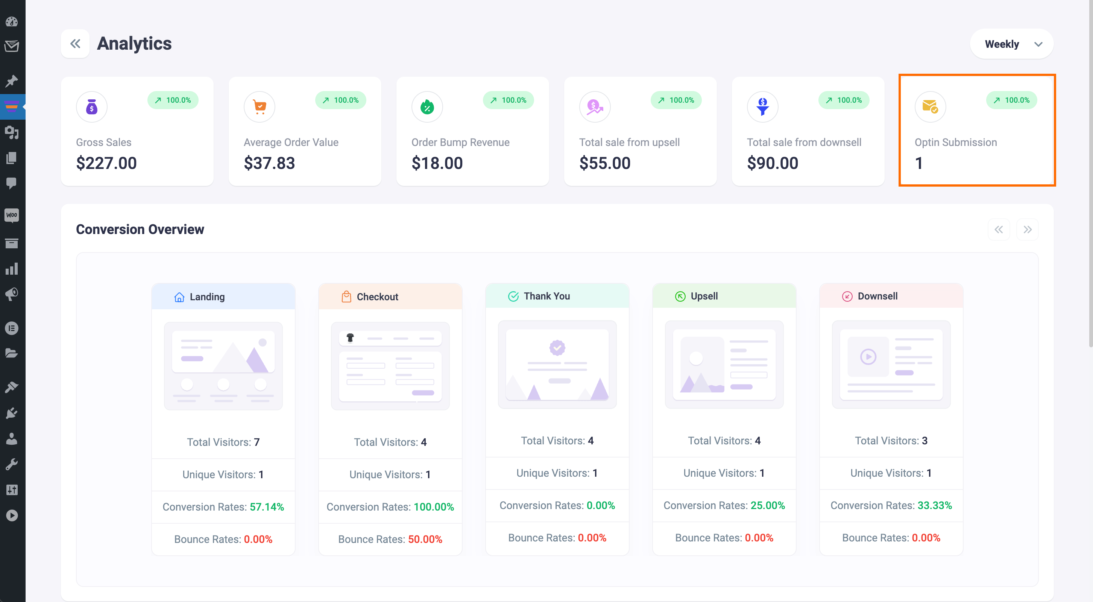Click the Upsell page thumbnail

[724, 365]
